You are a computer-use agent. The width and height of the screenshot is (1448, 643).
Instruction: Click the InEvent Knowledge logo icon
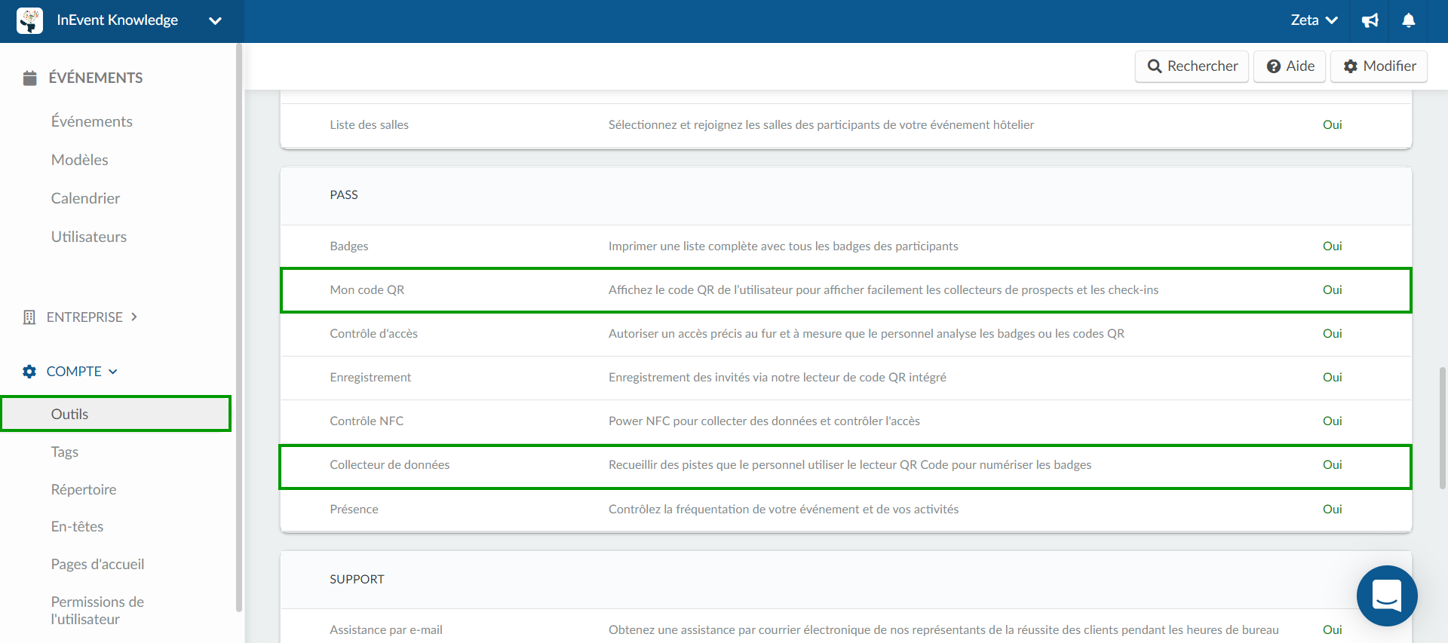click(x=30, y=20)
